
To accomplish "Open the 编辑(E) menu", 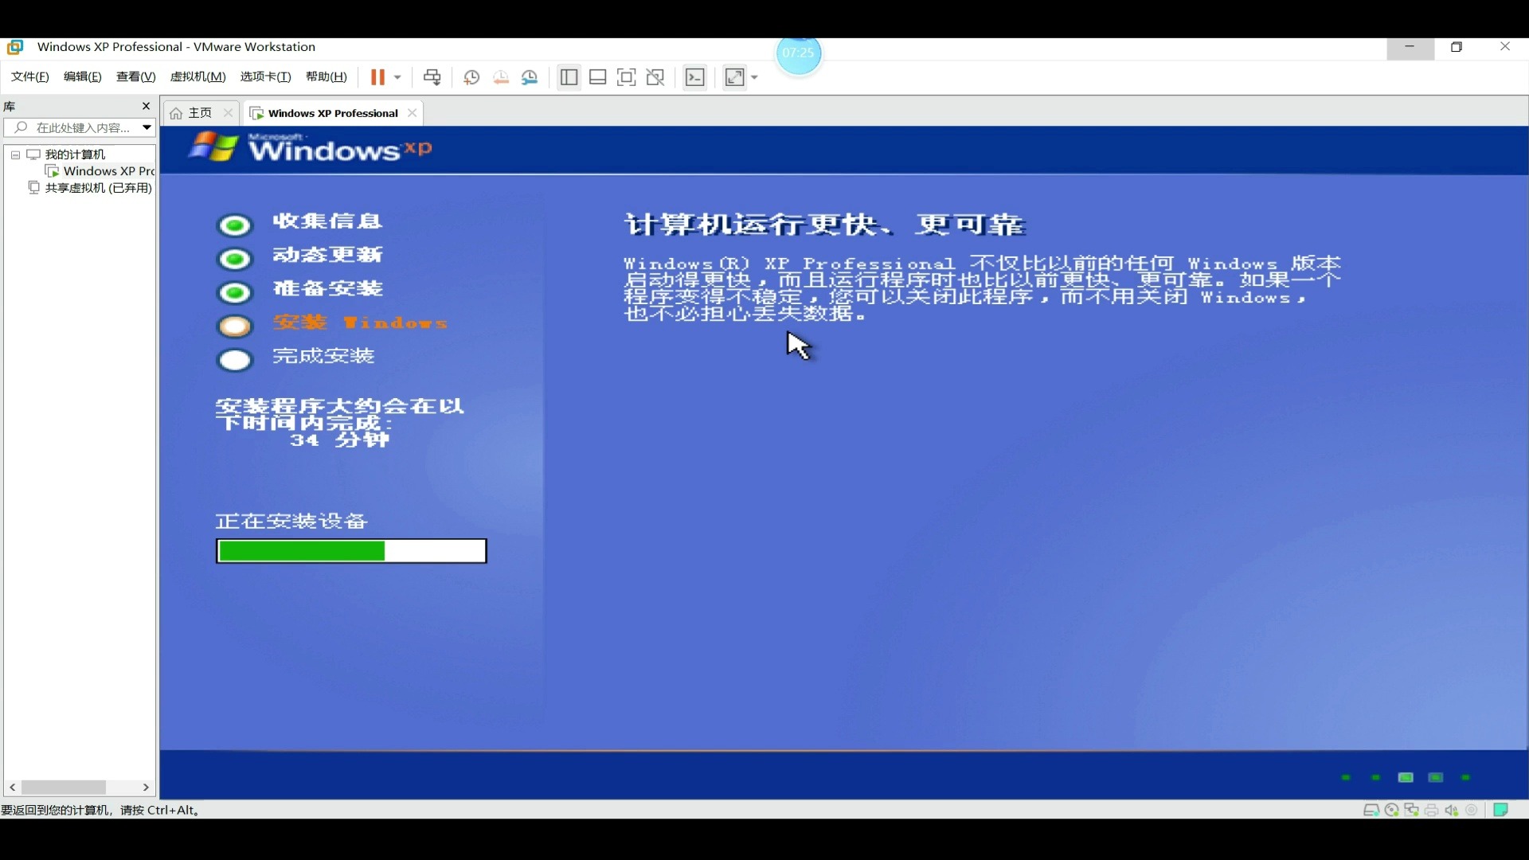I will click(83, 76).
